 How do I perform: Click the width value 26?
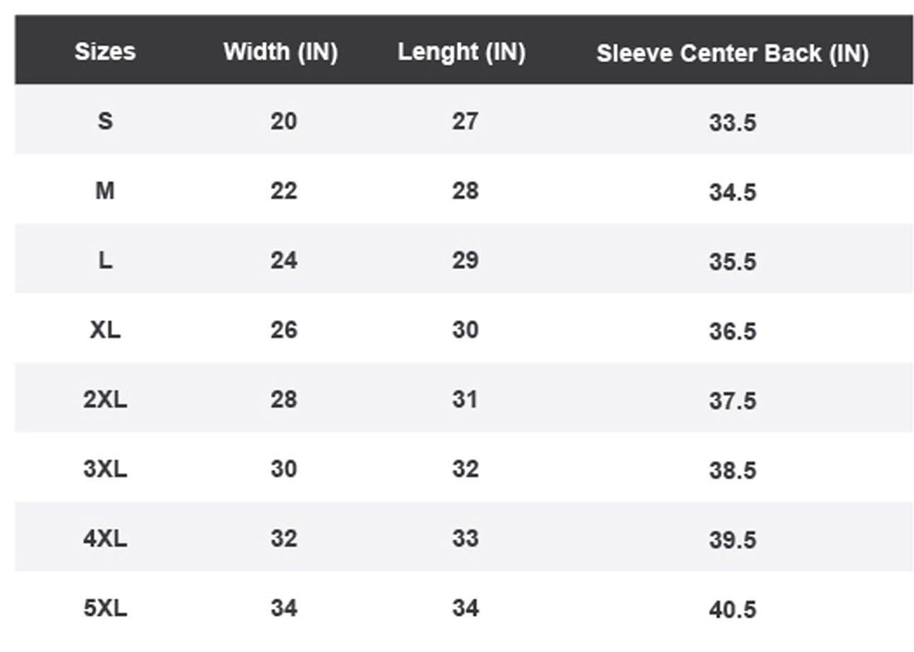pyautogui.click(x=283, y=330)
